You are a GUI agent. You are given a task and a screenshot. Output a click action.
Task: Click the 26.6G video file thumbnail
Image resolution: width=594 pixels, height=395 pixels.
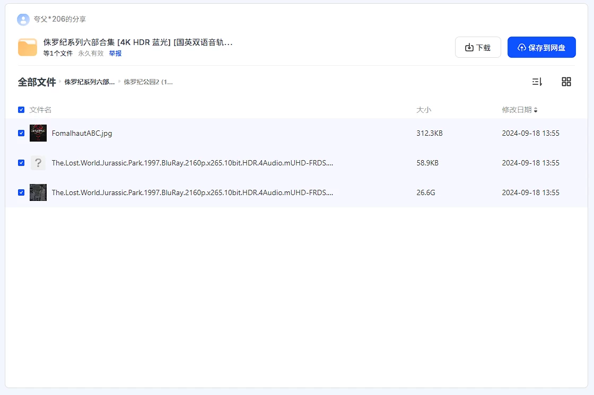coord(38,192)
